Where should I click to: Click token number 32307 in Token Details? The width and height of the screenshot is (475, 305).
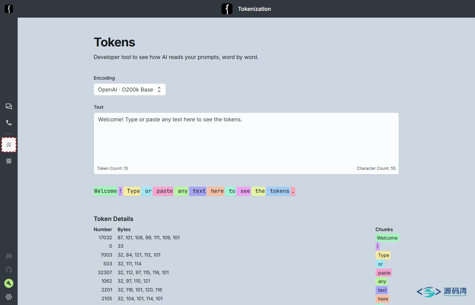tap(105, 272)
